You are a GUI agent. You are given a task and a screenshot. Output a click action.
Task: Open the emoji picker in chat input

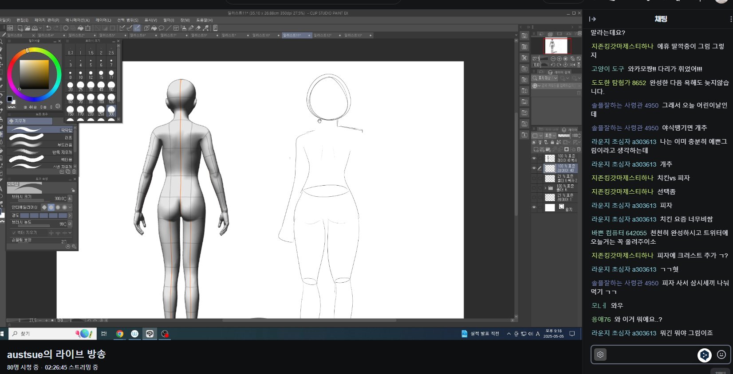pos(721,355)
